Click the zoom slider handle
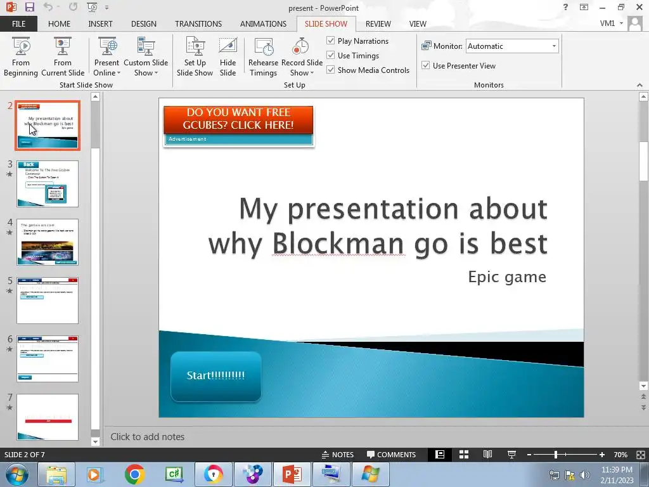 [x=555, y=455]
